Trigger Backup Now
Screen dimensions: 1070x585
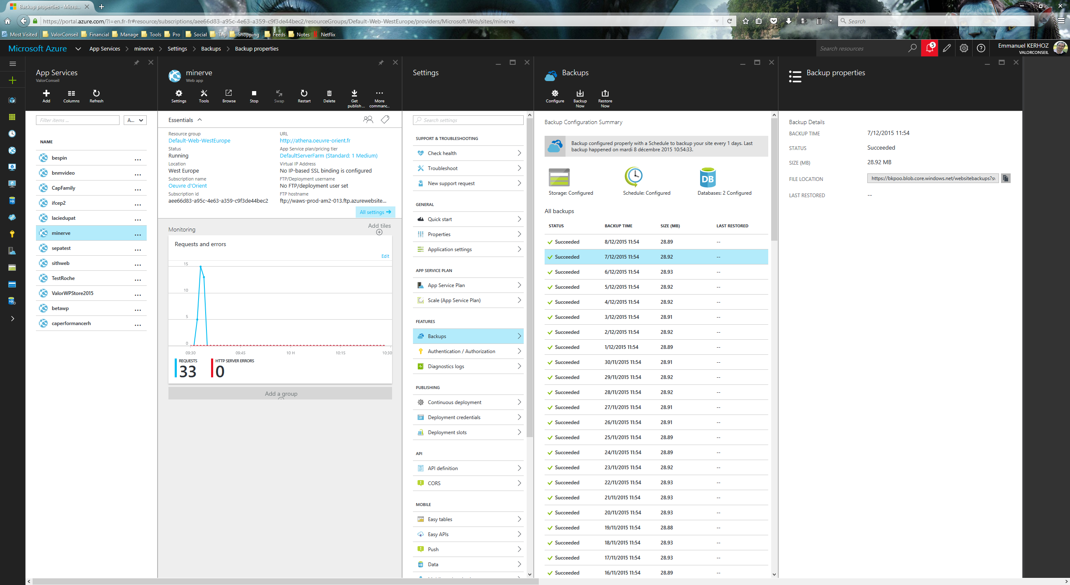point(580,99)
